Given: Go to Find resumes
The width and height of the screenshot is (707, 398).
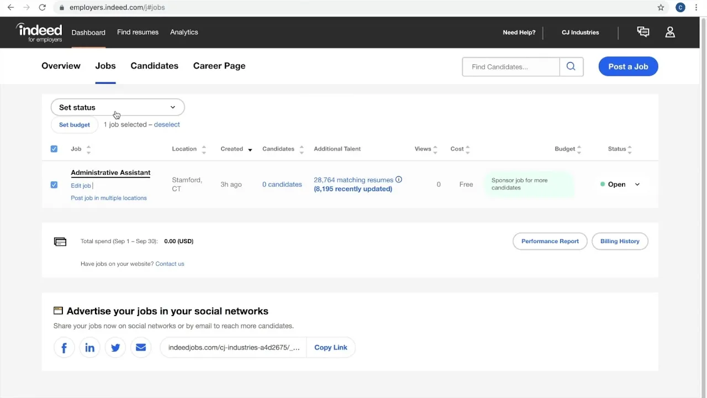Looking at the screenshot, I should [138, 32].
